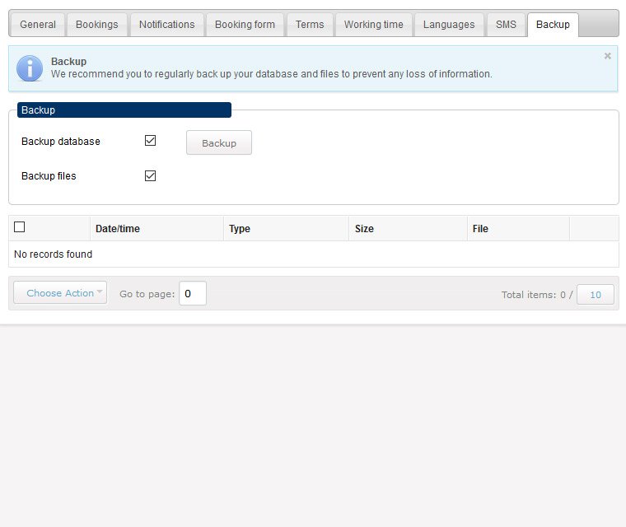Click the 'Backup database' label
The image size is (626, 527).
pos(61,142)
